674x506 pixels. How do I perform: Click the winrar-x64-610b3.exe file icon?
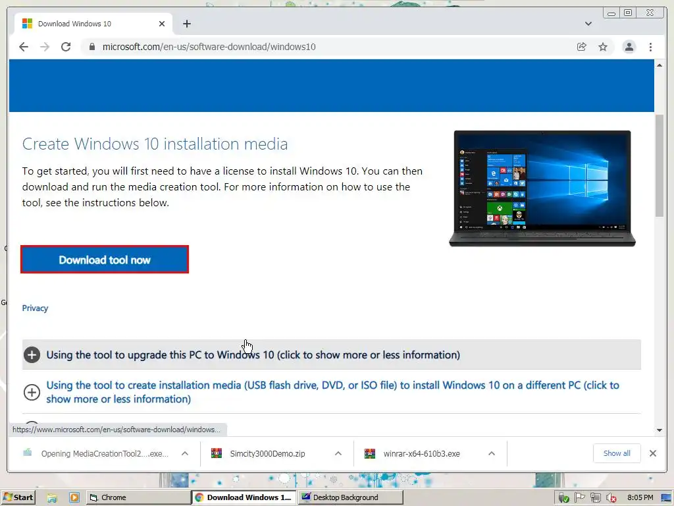click(x=370, y=453)
